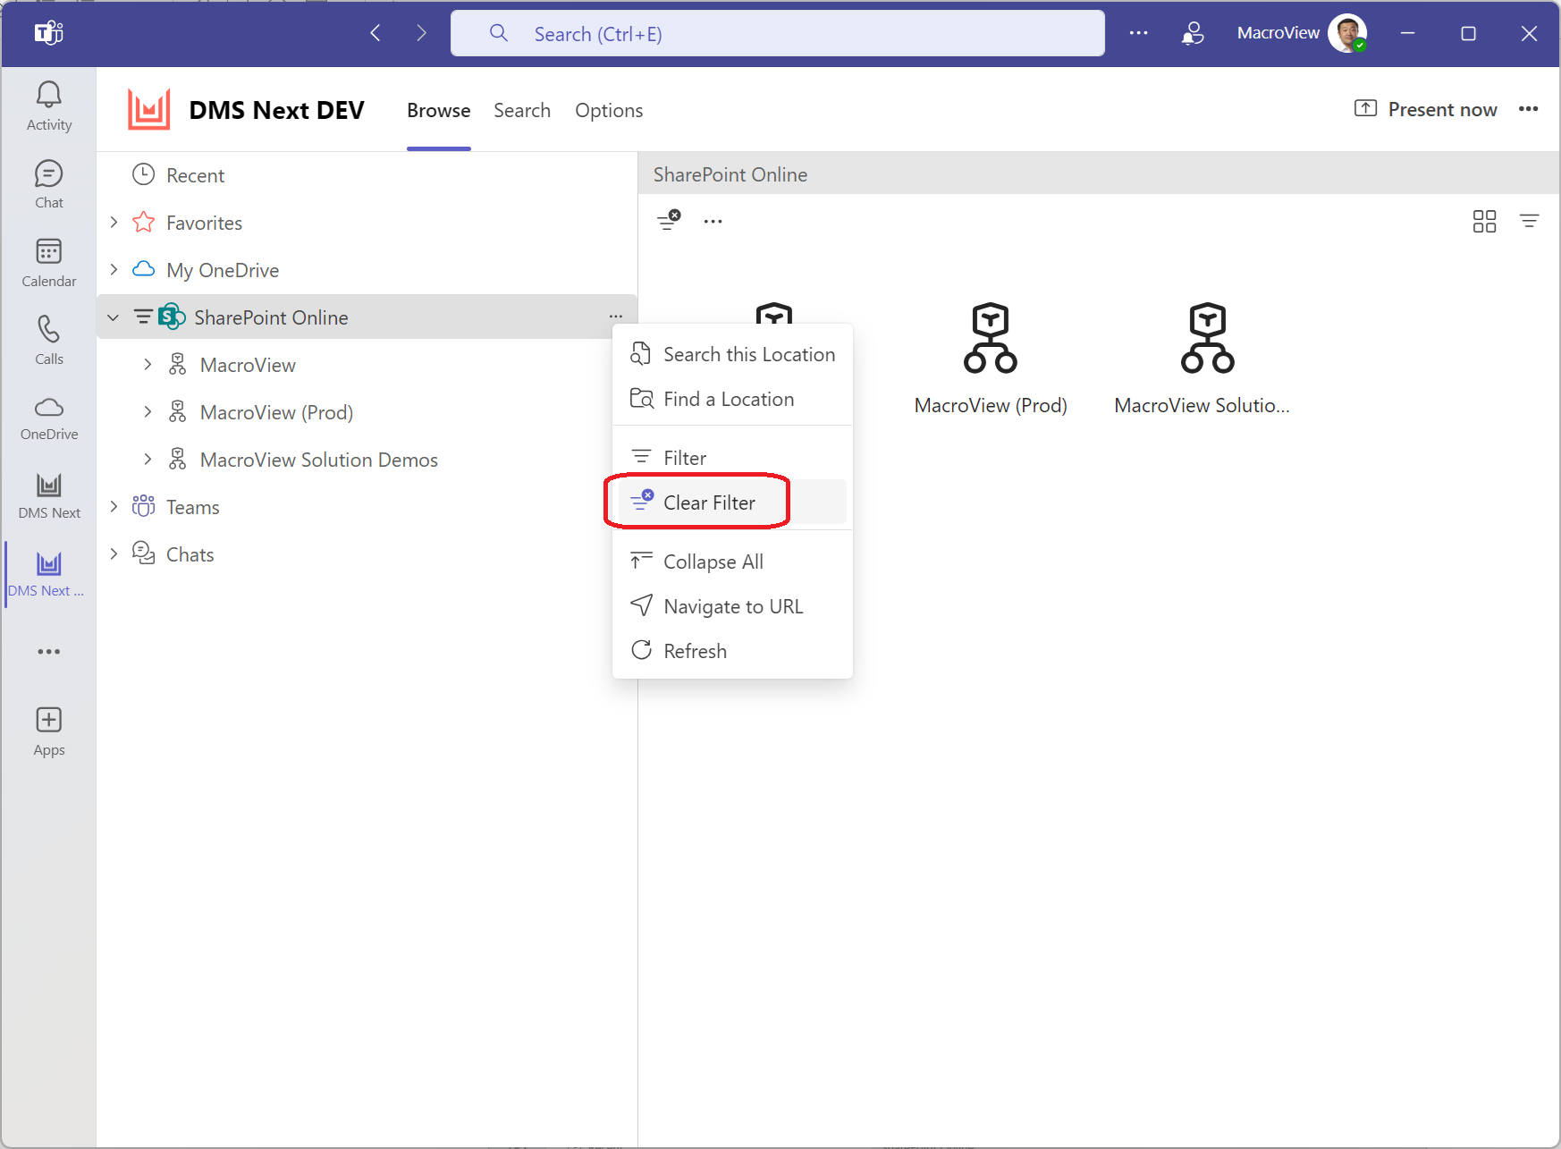Open the MacroView (Prod) site tile
The image size is (1561, 1149).
pos(991,359)
